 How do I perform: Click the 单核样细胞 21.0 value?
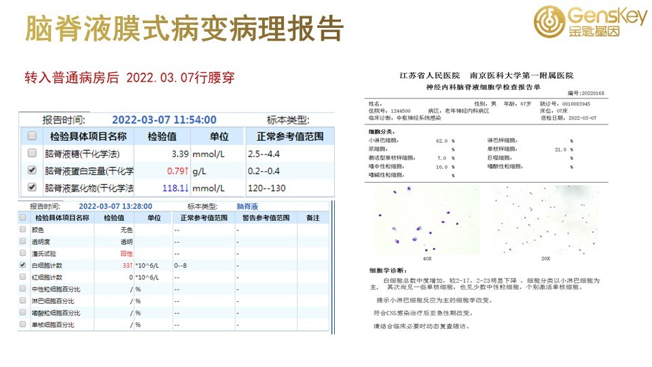coord(560,150)
